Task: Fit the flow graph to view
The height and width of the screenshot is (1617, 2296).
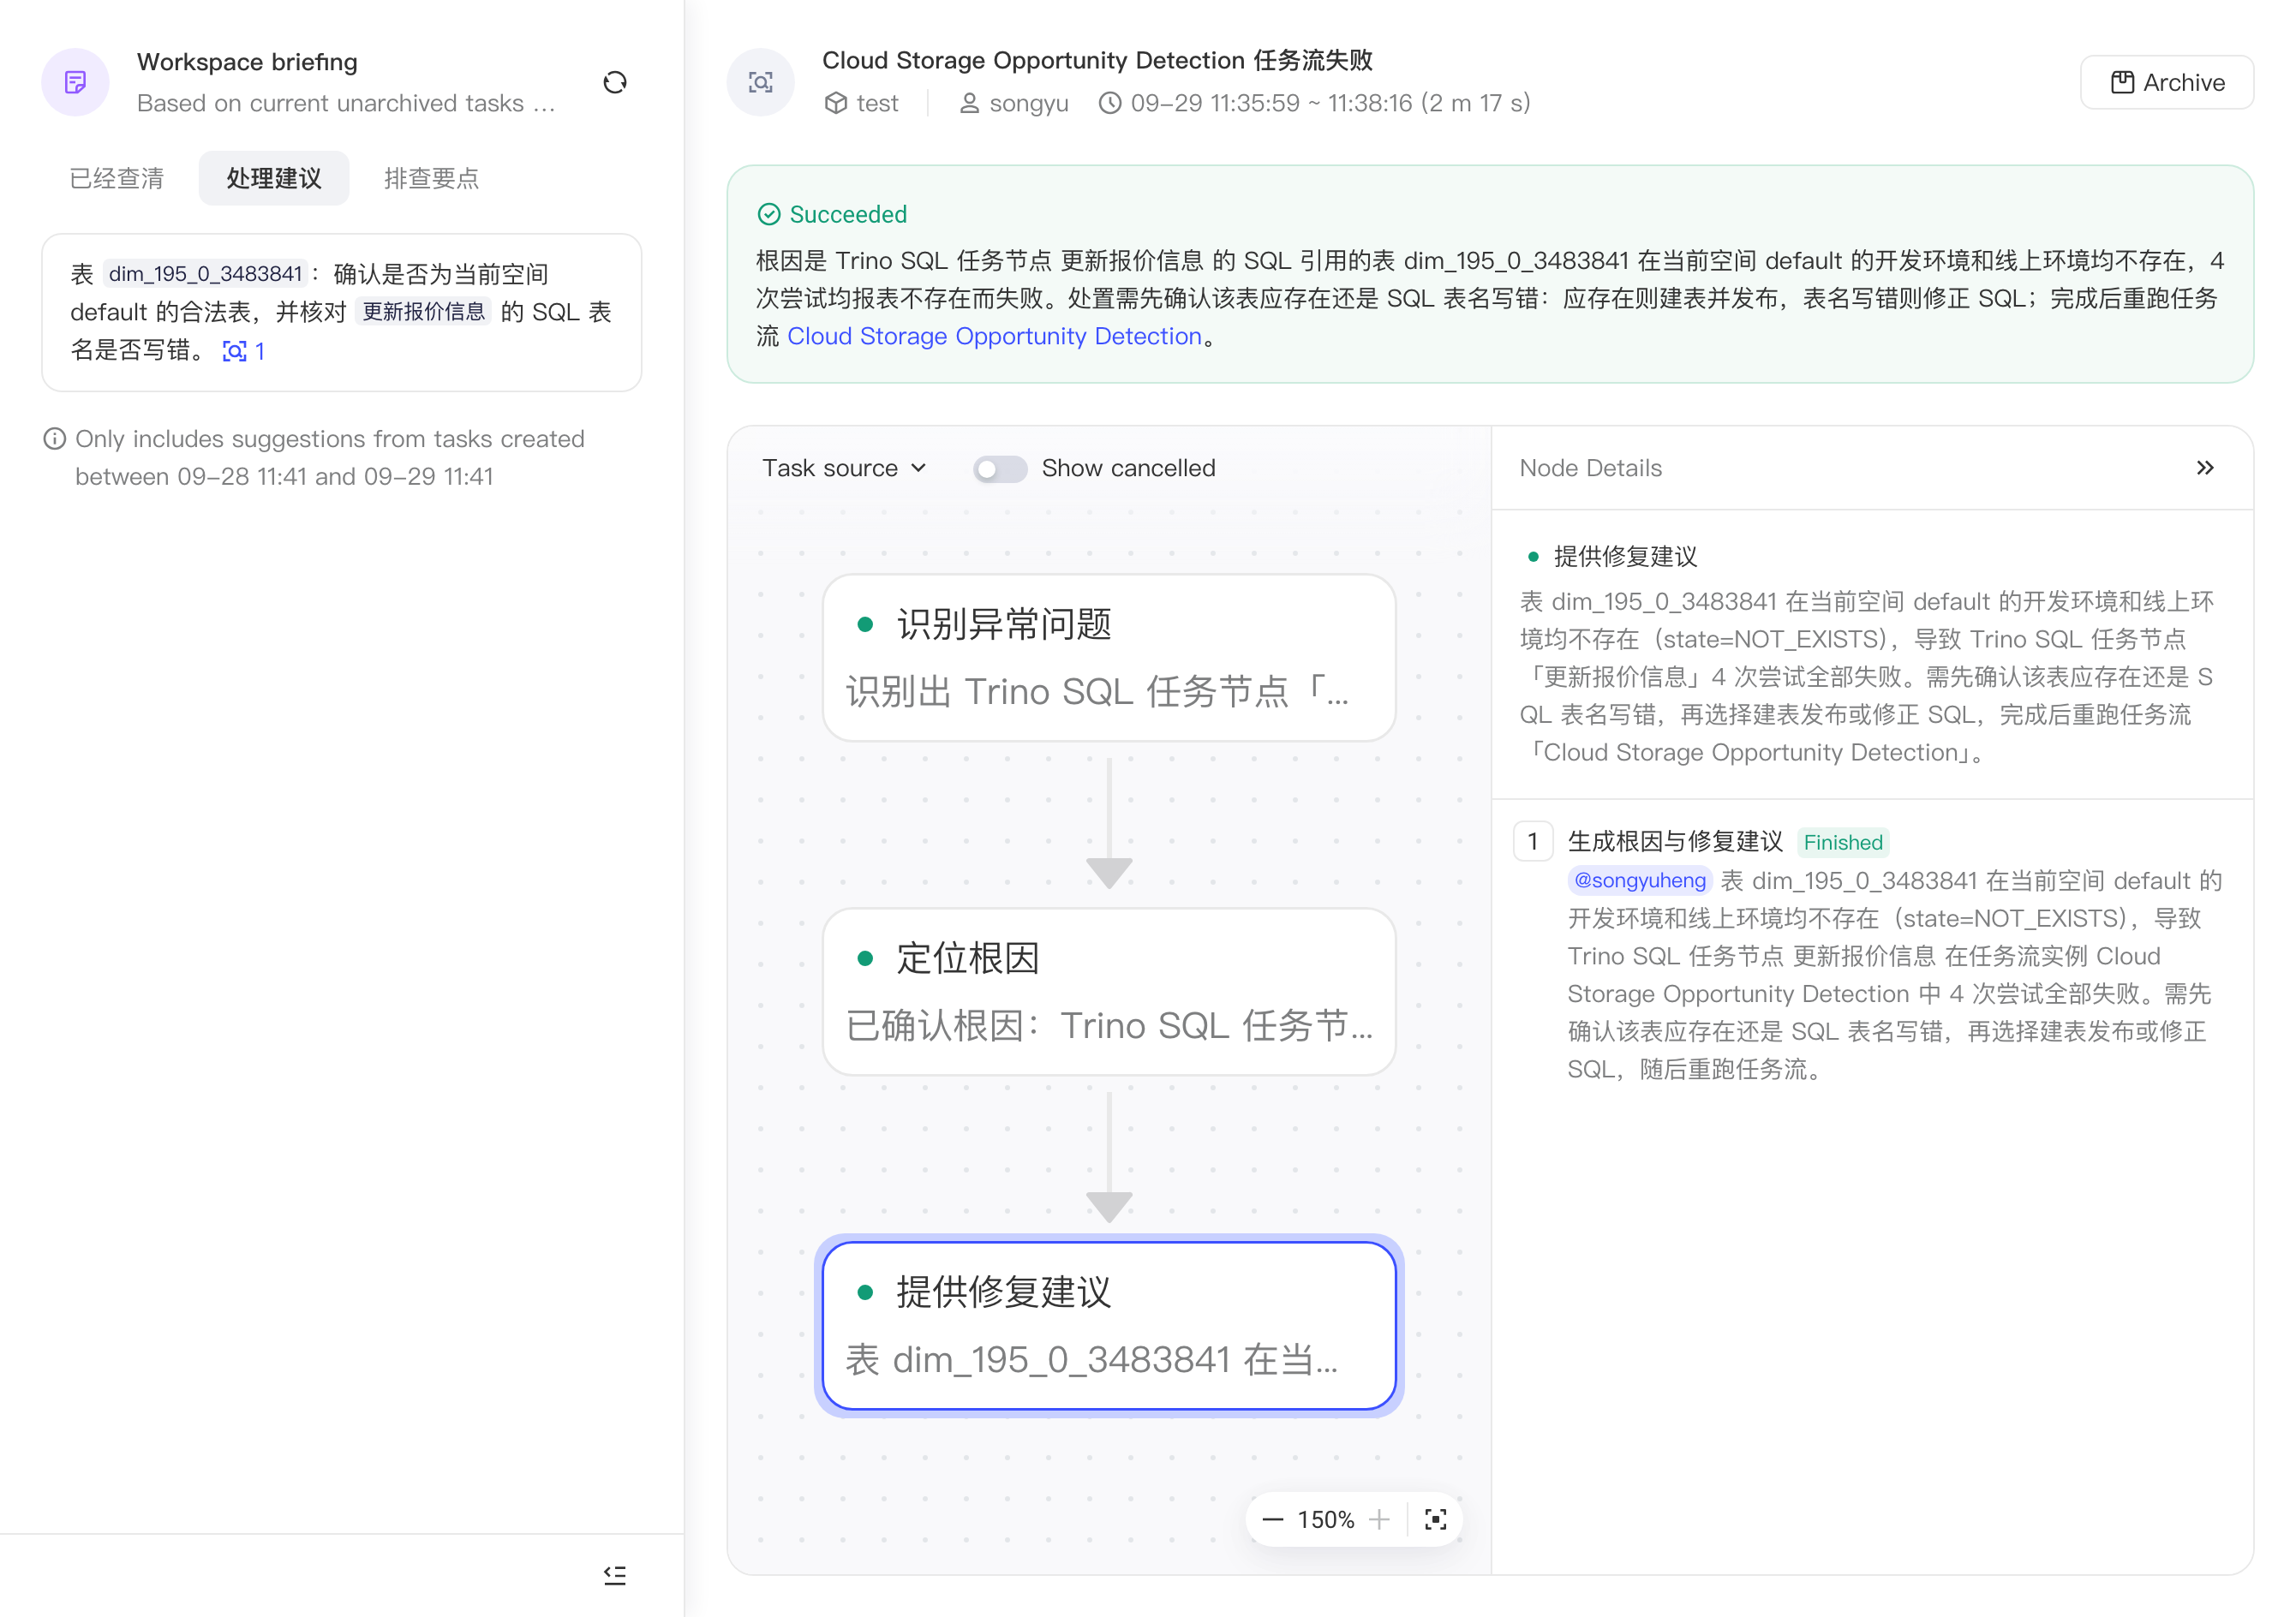Action: [1435, 1519]
